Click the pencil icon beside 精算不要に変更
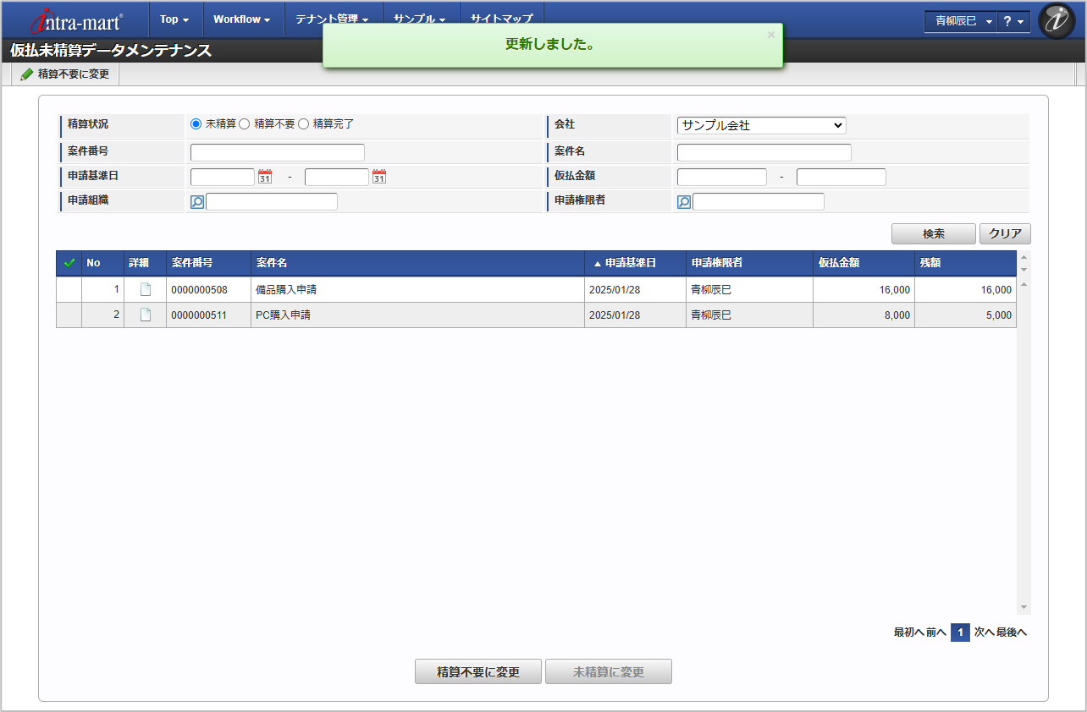This screenshot has width=1087, height=712. [x=26, y=74]
